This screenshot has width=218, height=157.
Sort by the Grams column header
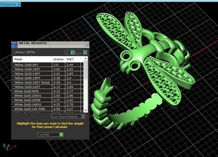tap(58, 59)
